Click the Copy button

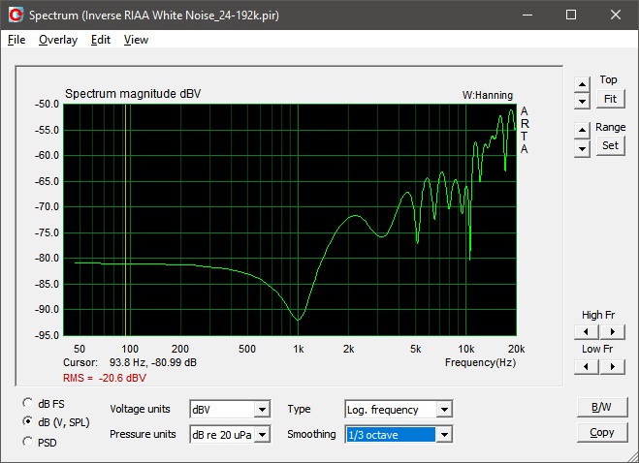click(x=602, y=432)
